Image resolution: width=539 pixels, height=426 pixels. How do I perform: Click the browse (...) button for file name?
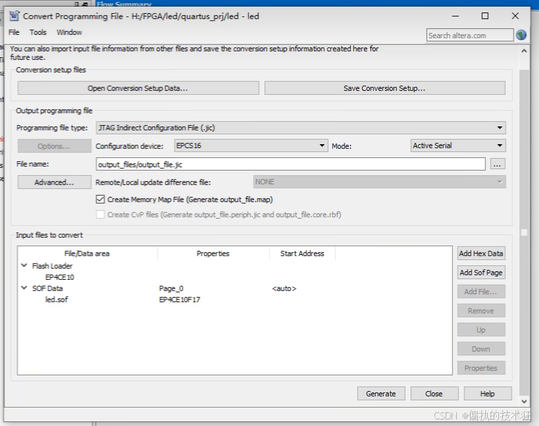[497, 165]
